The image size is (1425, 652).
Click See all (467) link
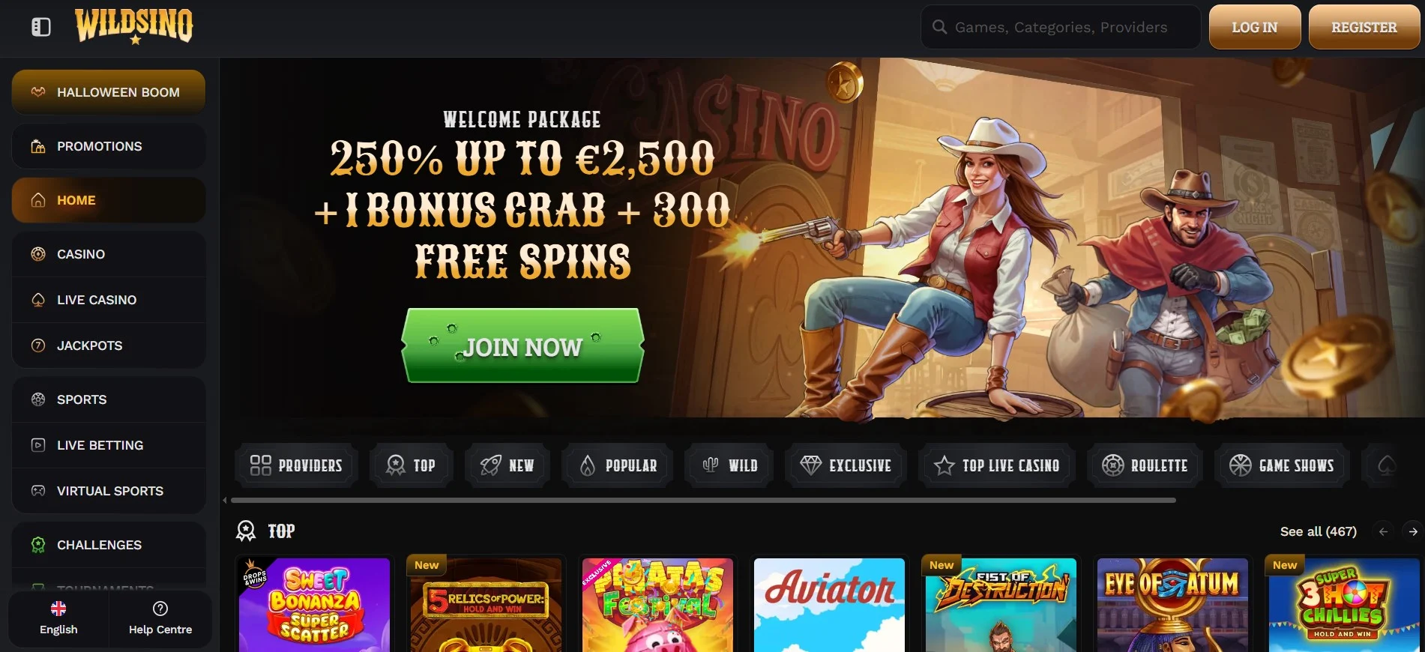tap(1318, 531)
